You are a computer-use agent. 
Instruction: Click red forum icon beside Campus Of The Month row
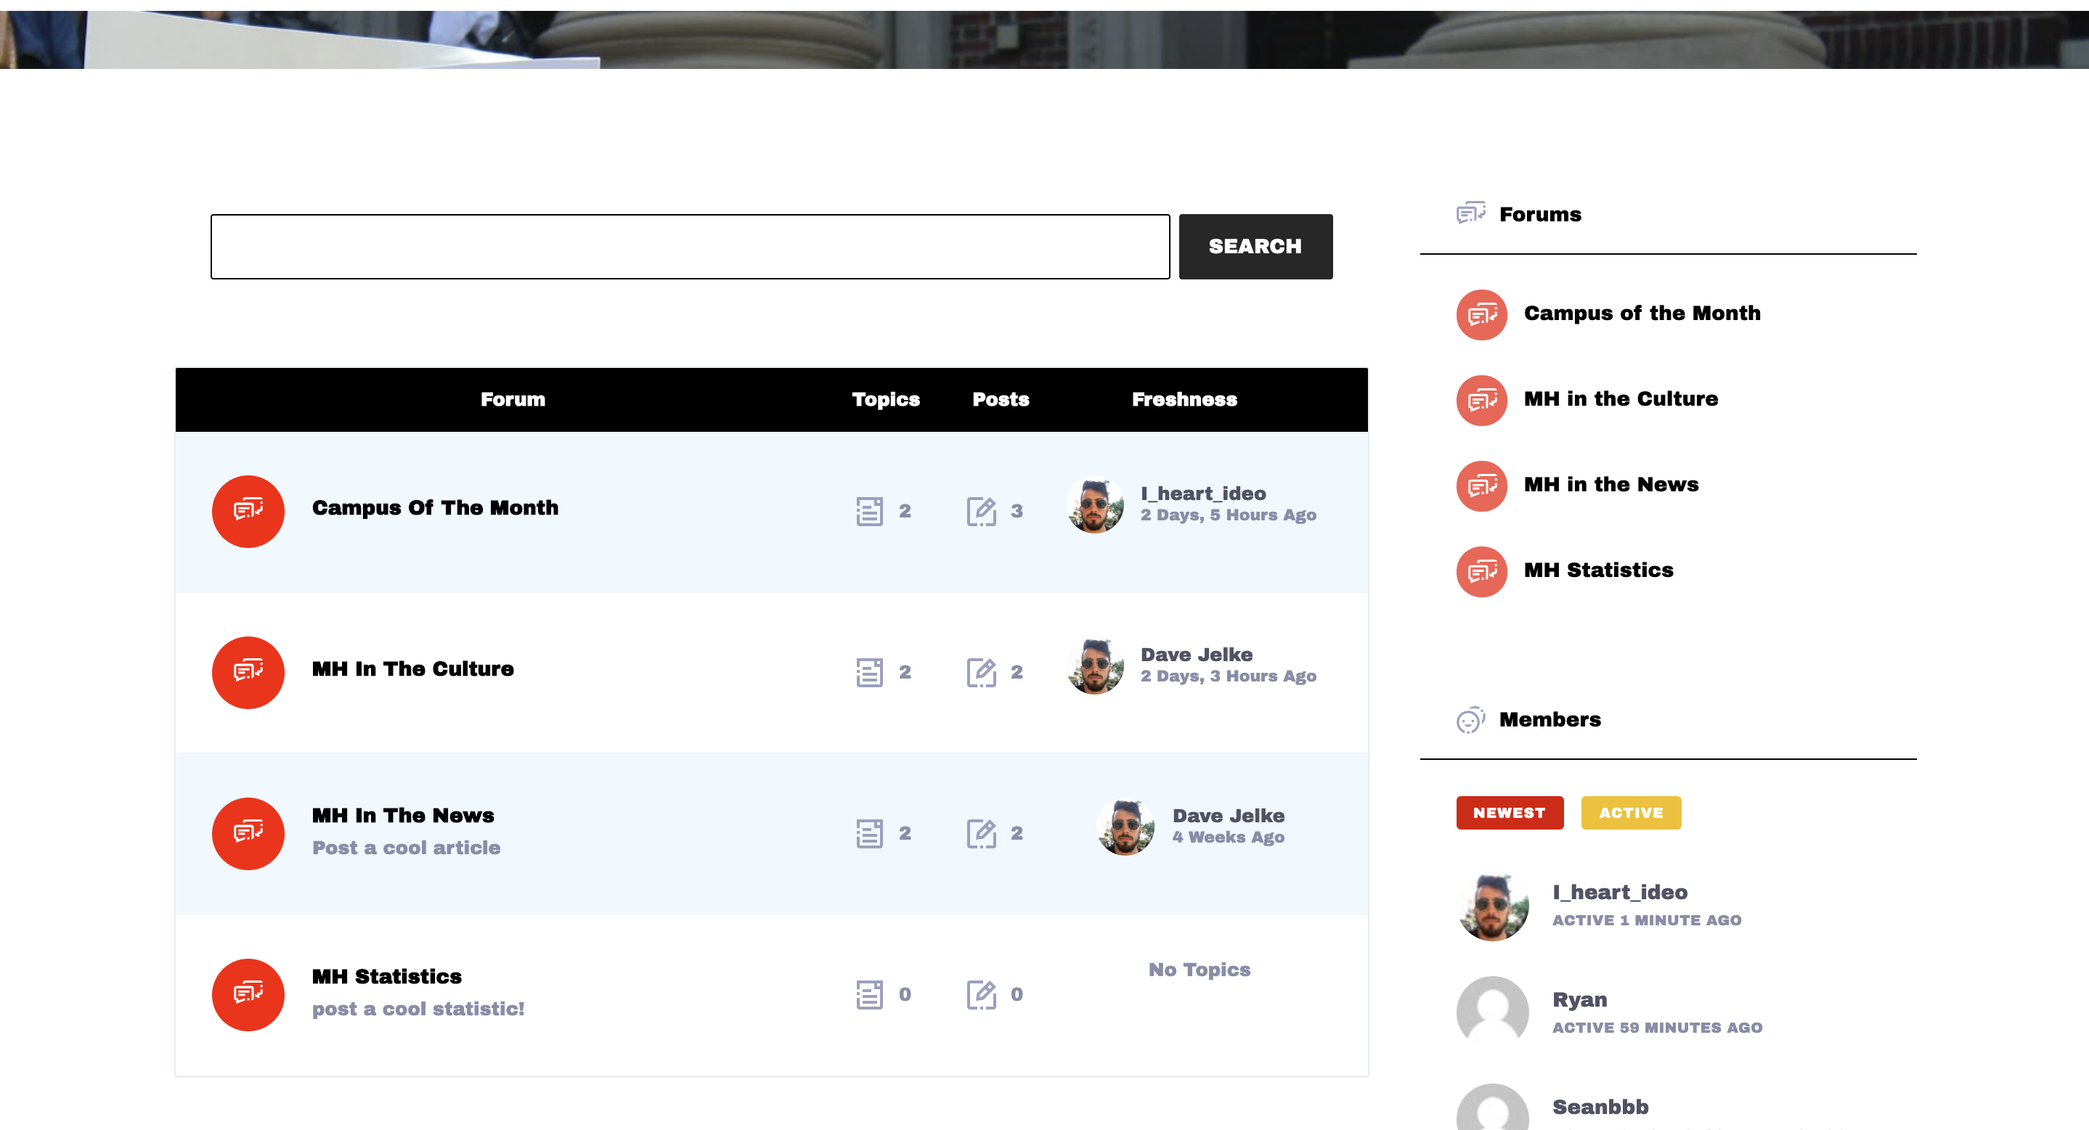coord(248,511)
